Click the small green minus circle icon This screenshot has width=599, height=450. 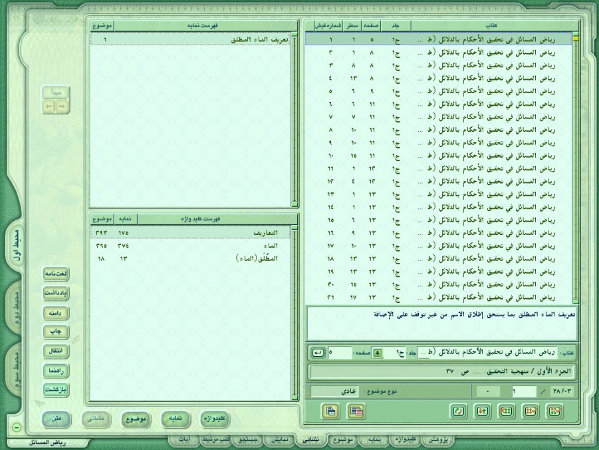(17, 427)
